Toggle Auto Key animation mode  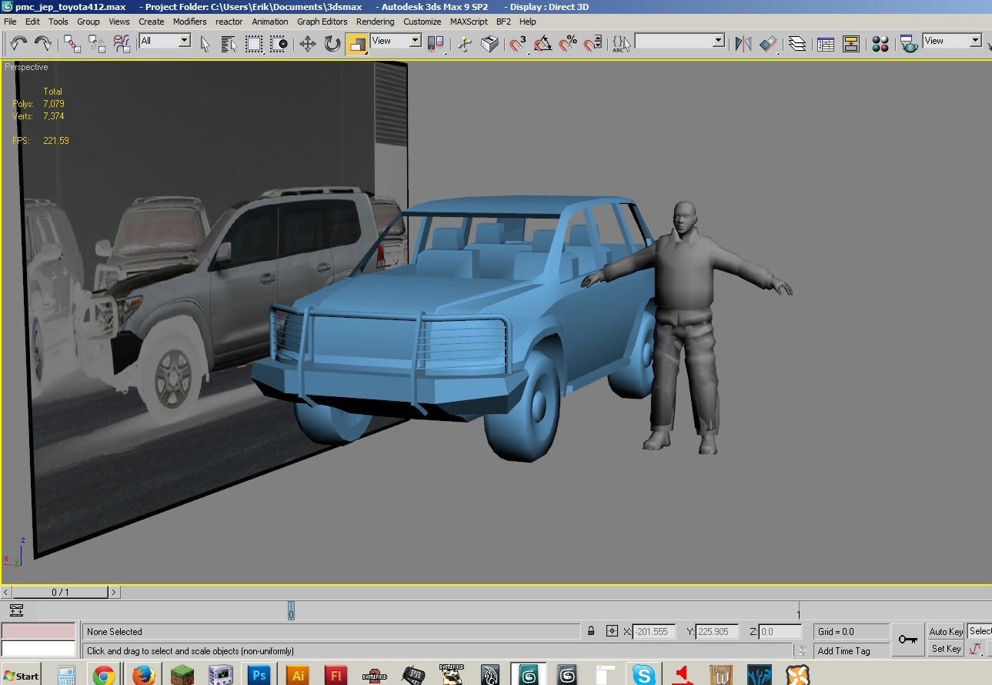coord(946,631)
